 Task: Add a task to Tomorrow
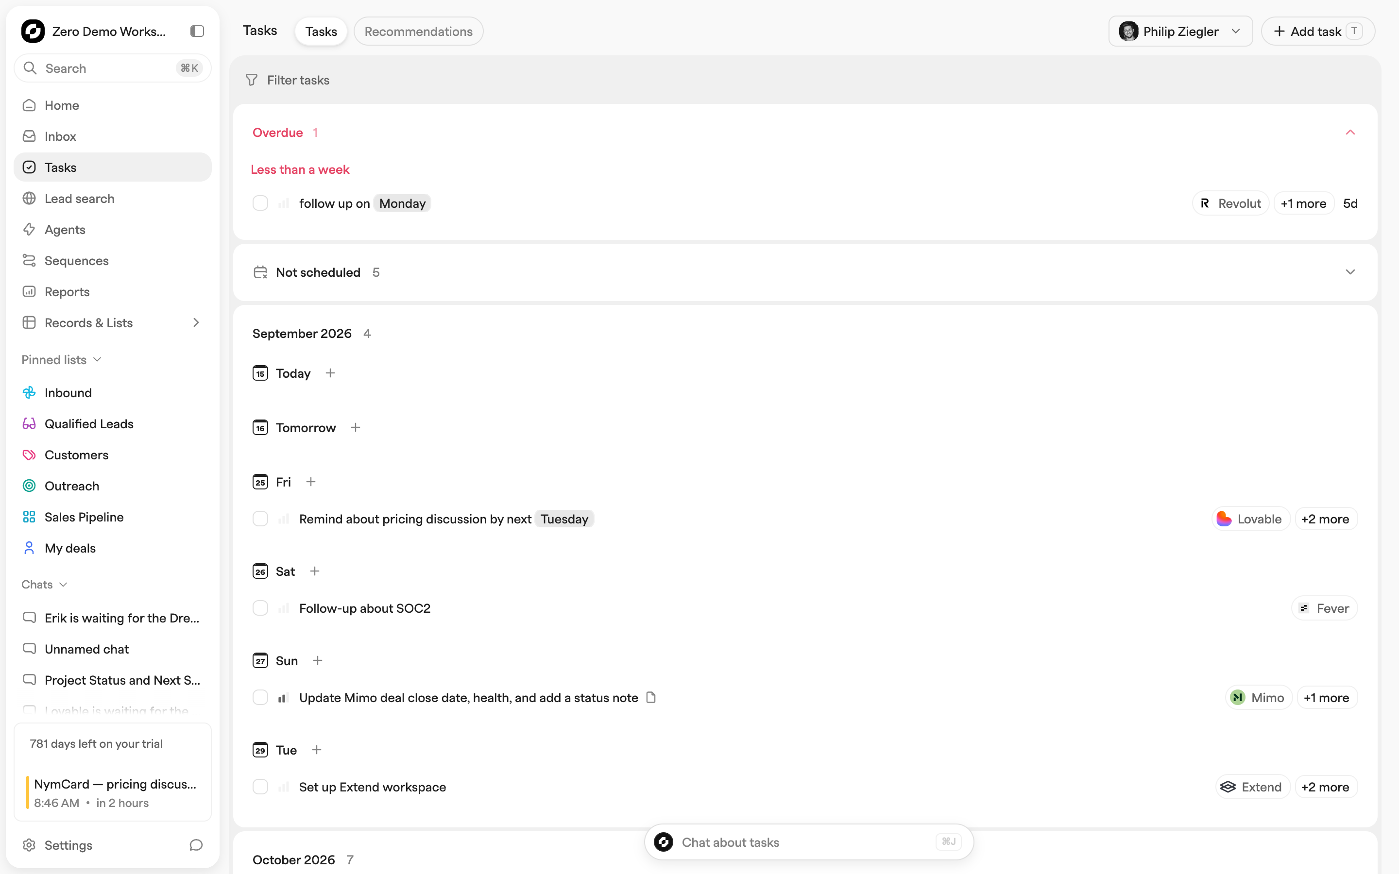tap(356, 427)
